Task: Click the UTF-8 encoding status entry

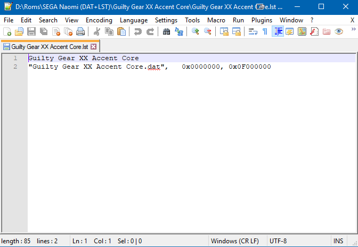Action: pos(278,241)
